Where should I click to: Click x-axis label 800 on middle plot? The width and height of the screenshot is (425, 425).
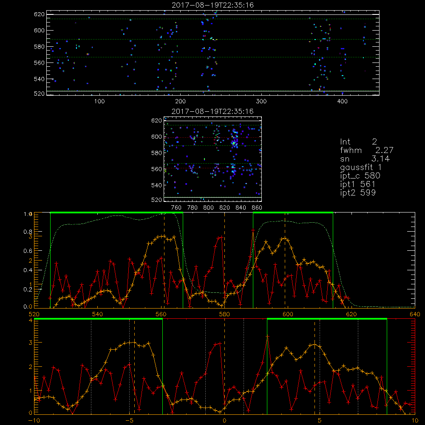coord(208,208)
